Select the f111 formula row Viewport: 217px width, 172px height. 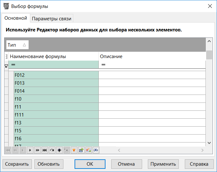[56, 115]
